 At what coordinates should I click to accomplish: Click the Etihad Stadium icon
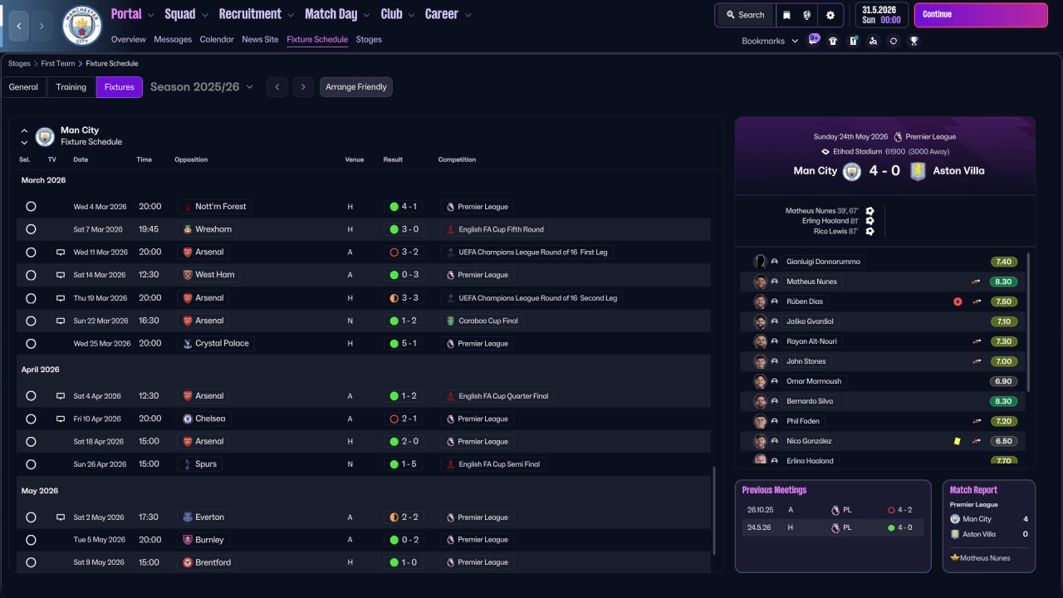click(x=825, y=152)
